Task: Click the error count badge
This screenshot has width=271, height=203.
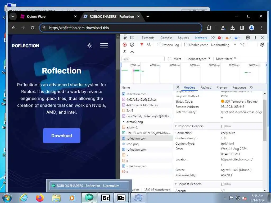Action: point(221,38)
